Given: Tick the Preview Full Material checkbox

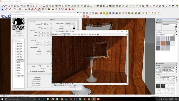Looking at the screenshot, I should [x=13, y=36].
